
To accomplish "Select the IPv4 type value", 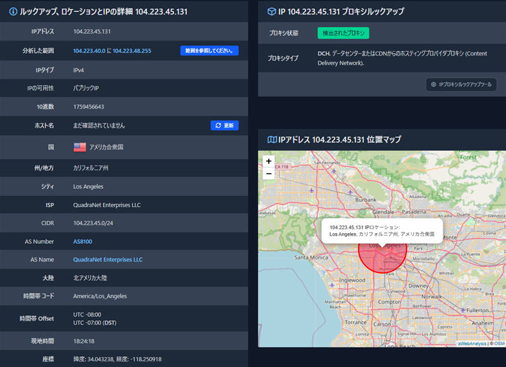I will tap(78, 70).
